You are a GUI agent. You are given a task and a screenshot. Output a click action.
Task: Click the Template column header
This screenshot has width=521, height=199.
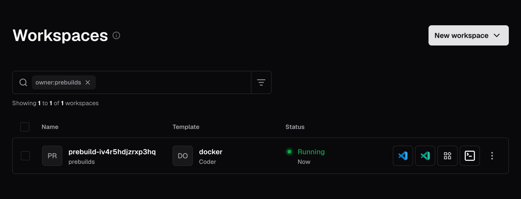pyautogui.click(x=186, y=127)
